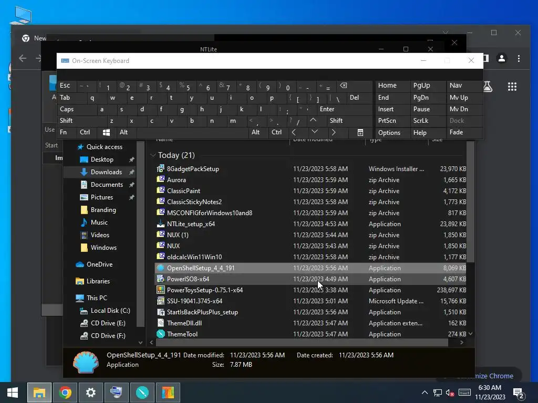Screen dimensions: 538x403
Task: Click the left arrow key on keyboard
Action: [x=294, y=132]
